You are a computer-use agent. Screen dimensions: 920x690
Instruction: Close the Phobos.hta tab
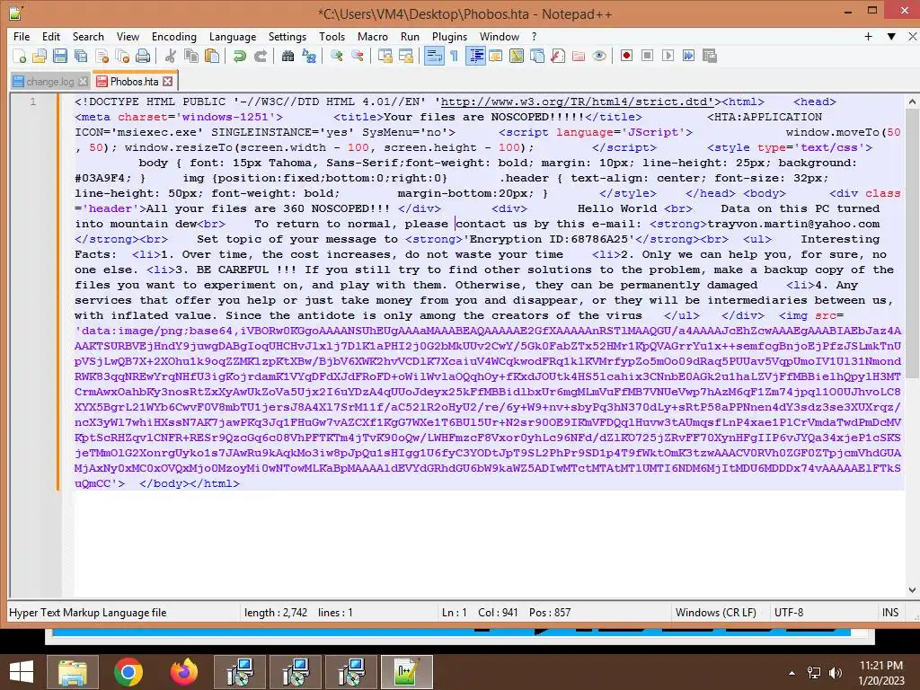coord(168,81)
